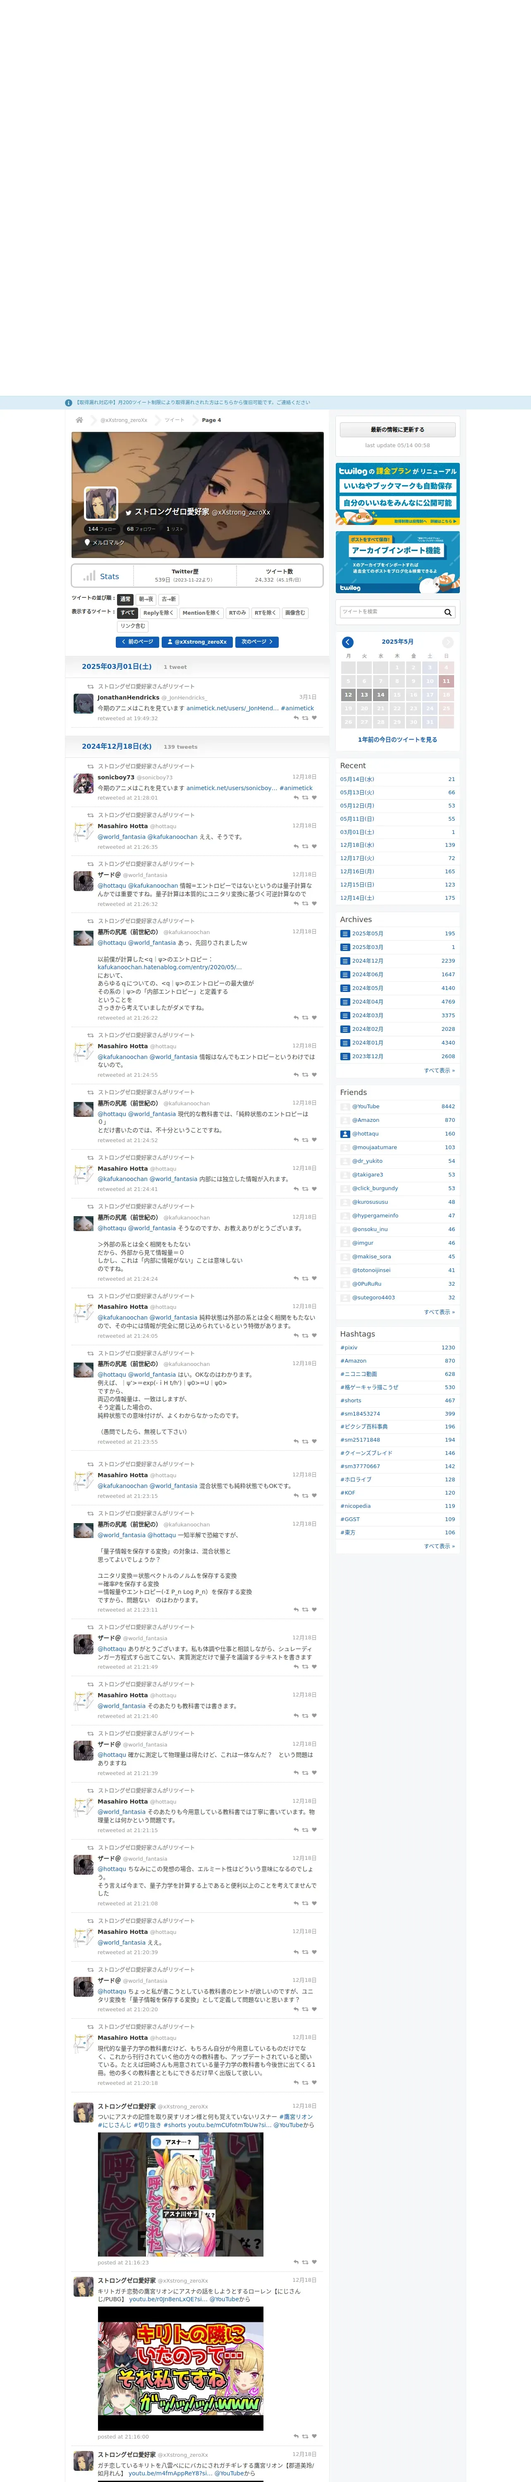Click the info icon in the top notice bar
This screenshot has height=2482, width=531.
68,403
